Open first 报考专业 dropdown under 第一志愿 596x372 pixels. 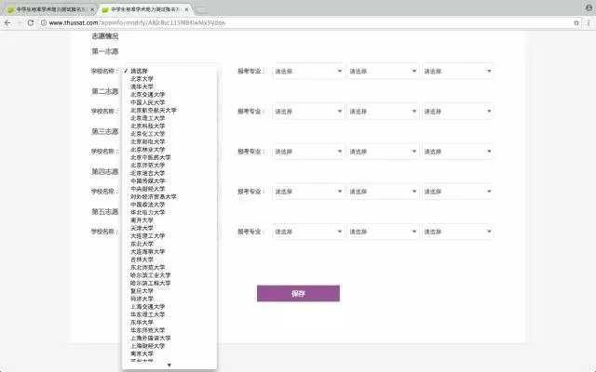point(308,71)
